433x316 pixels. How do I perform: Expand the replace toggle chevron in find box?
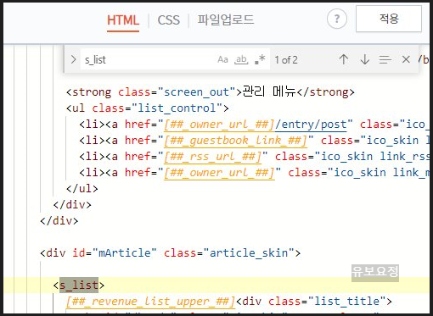[74, 59]
